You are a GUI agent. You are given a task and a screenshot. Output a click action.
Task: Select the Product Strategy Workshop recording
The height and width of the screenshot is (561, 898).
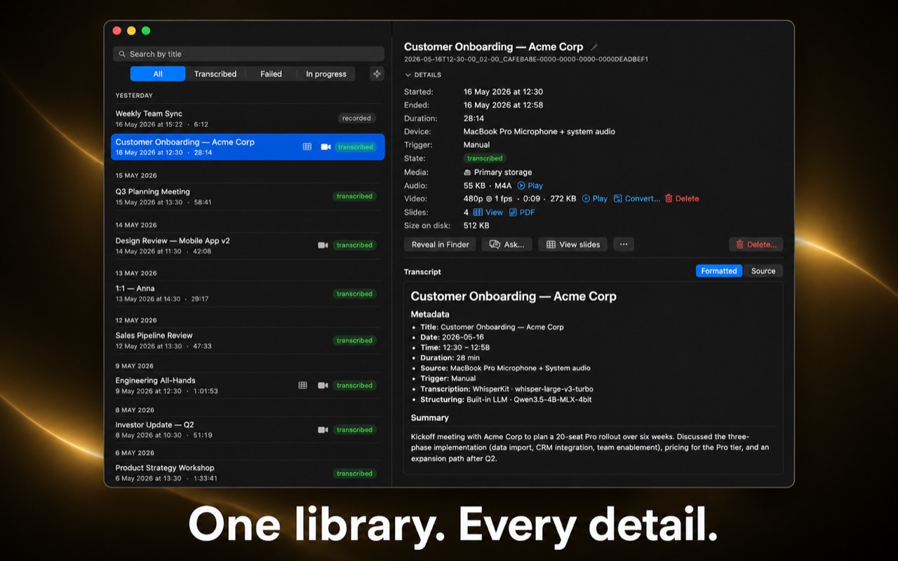[248, 473]
